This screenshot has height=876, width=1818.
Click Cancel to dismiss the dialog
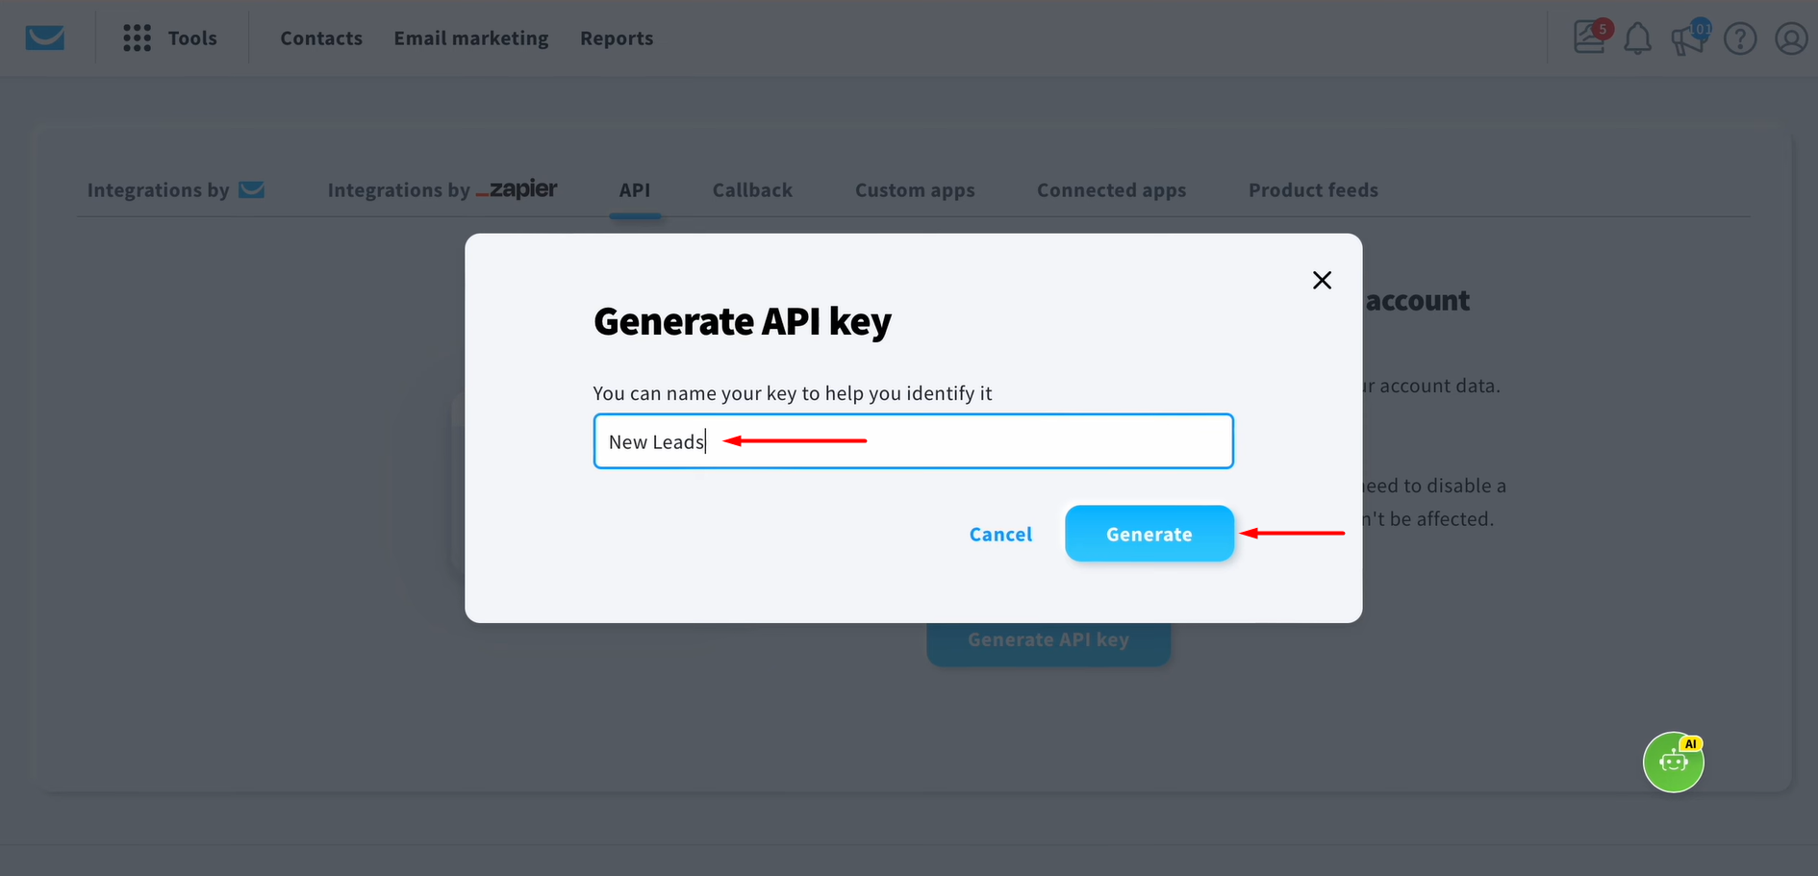[1000, 534]
